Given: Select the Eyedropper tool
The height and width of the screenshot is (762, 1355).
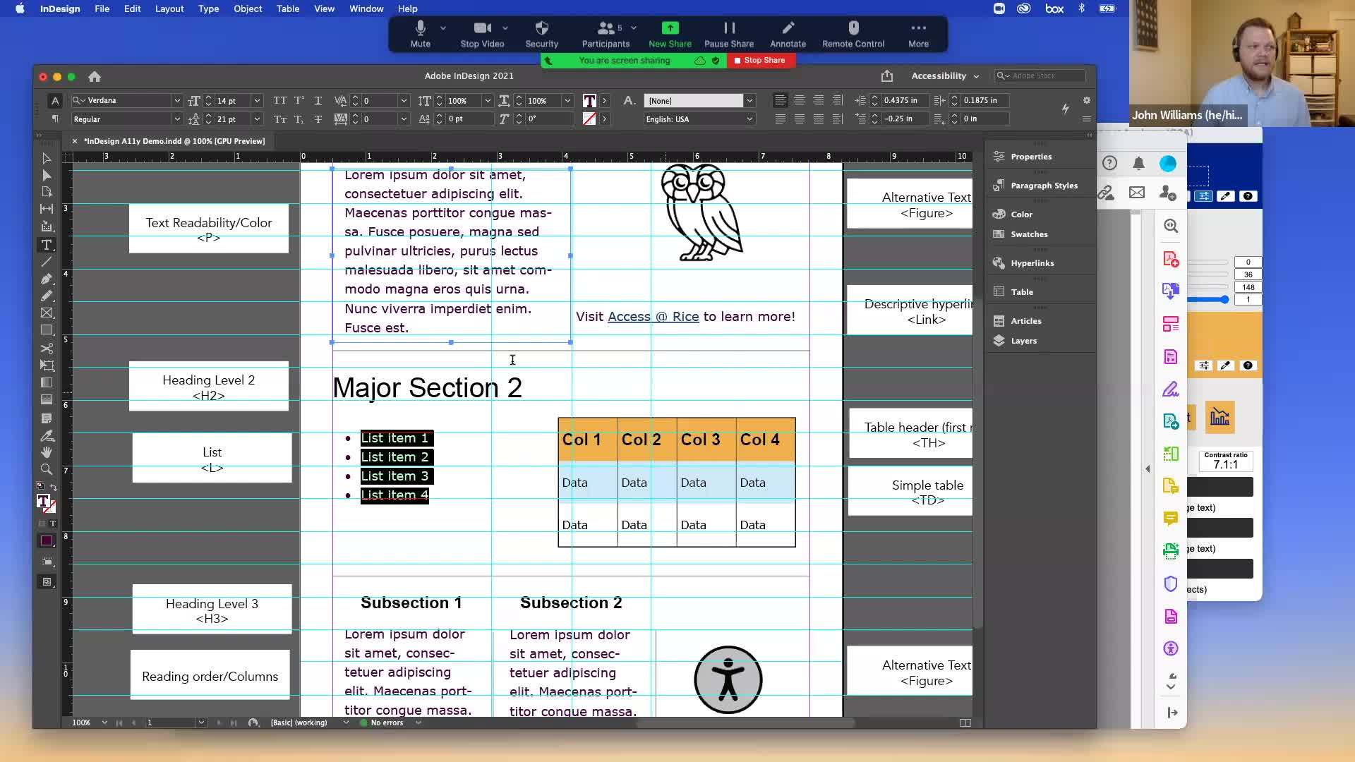Looking at the screenshot, I should tap(47, 435).
